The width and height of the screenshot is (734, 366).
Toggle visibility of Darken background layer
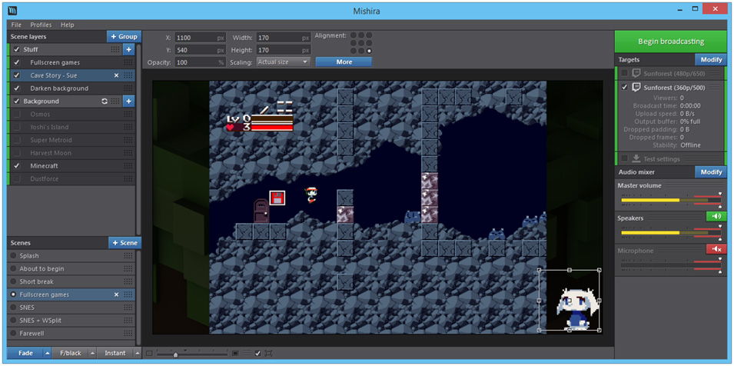[17, 88]
